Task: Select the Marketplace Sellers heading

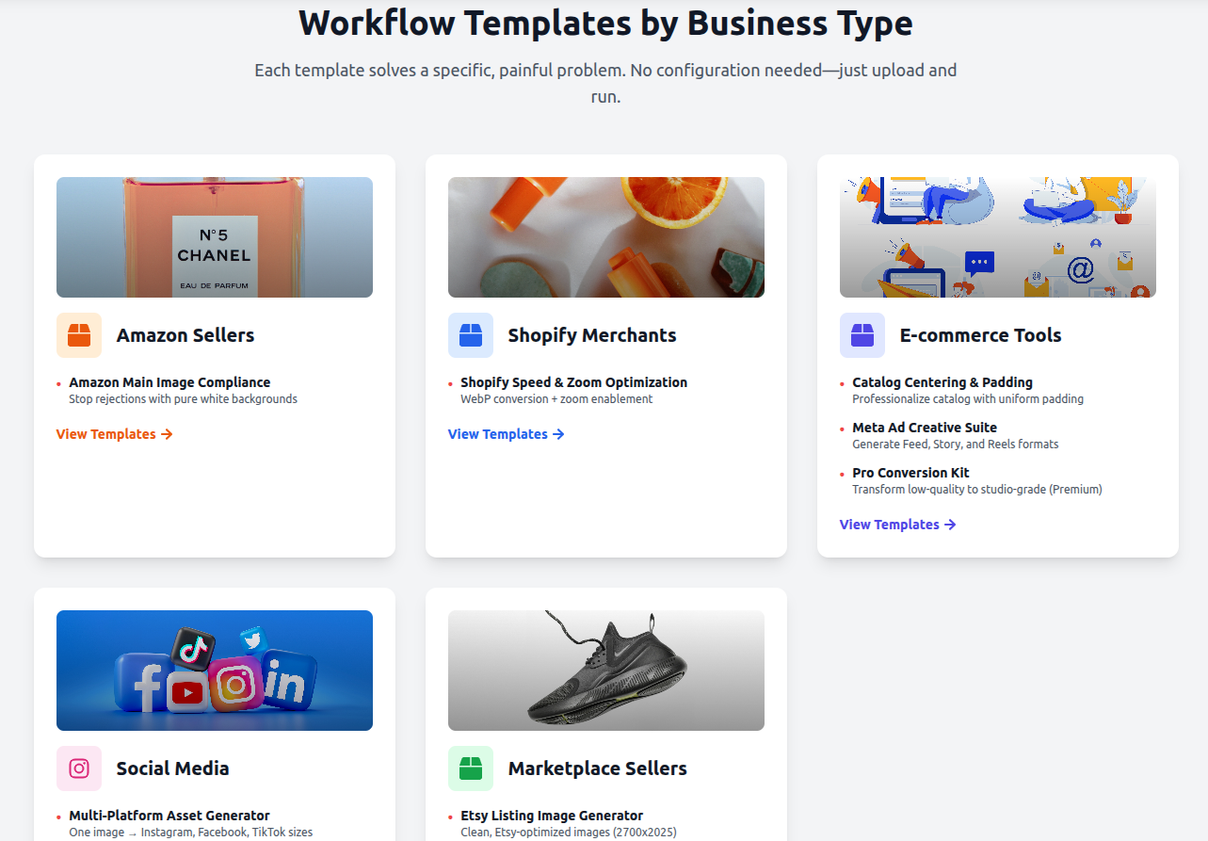Action: 598,768
